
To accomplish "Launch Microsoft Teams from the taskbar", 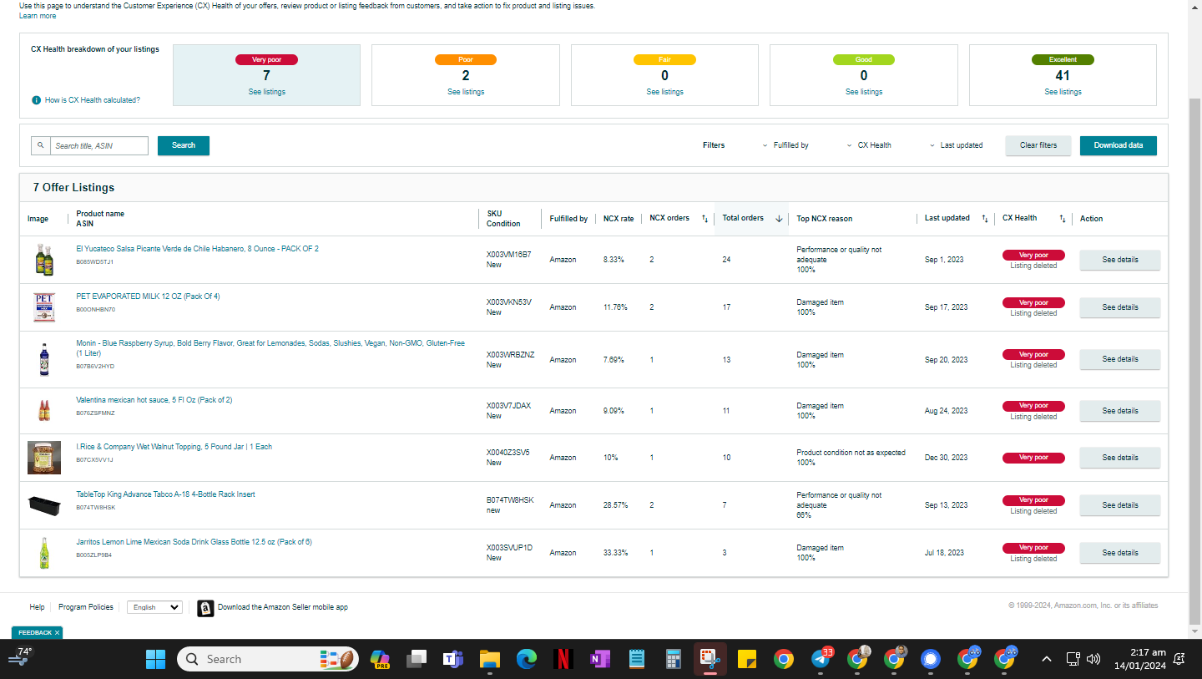I will tap(453, 659).
